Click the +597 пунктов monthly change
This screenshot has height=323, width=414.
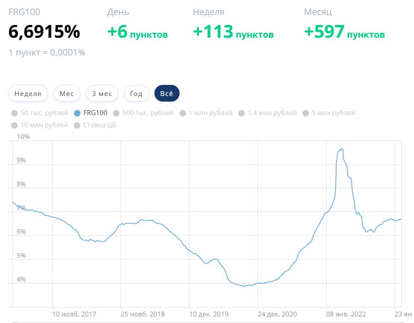(x=345, y=33)
